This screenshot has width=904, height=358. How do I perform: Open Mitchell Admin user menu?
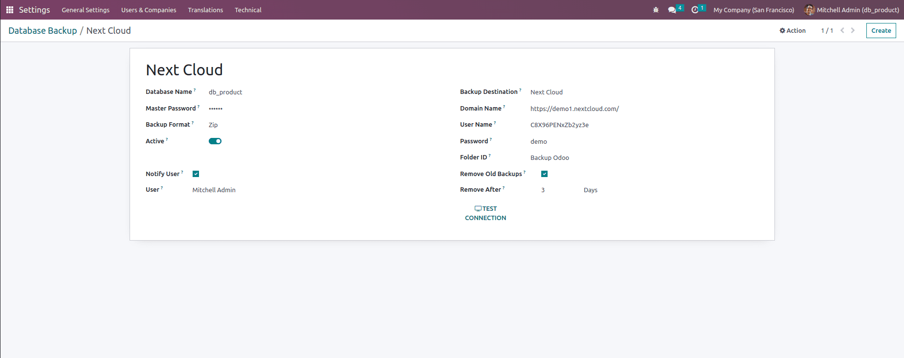(x=852, y=10)
